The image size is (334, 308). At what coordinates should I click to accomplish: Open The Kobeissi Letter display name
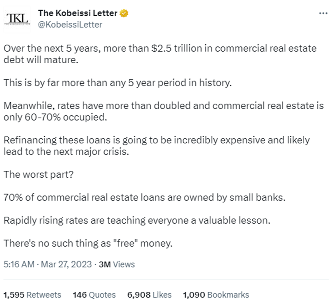(78, 13)
